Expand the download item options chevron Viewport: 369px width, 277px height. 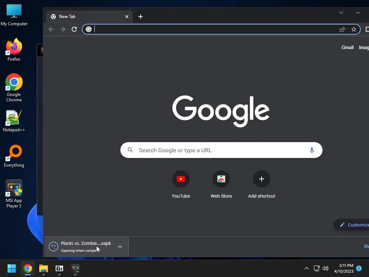tap(120, 247)
